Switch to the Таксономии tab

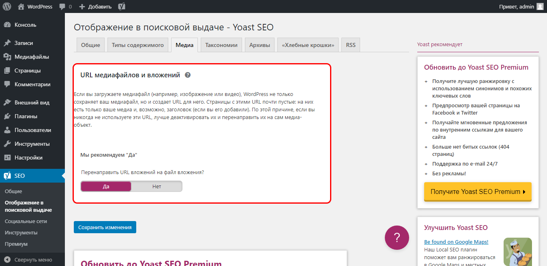[221, 45]
